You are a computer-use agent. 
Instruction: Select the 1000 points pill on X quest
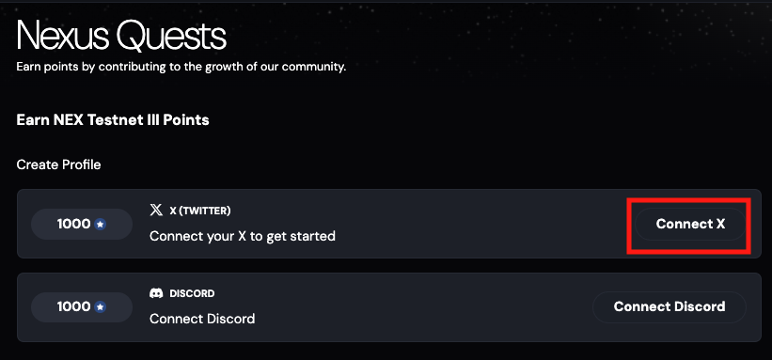point(82,225)
